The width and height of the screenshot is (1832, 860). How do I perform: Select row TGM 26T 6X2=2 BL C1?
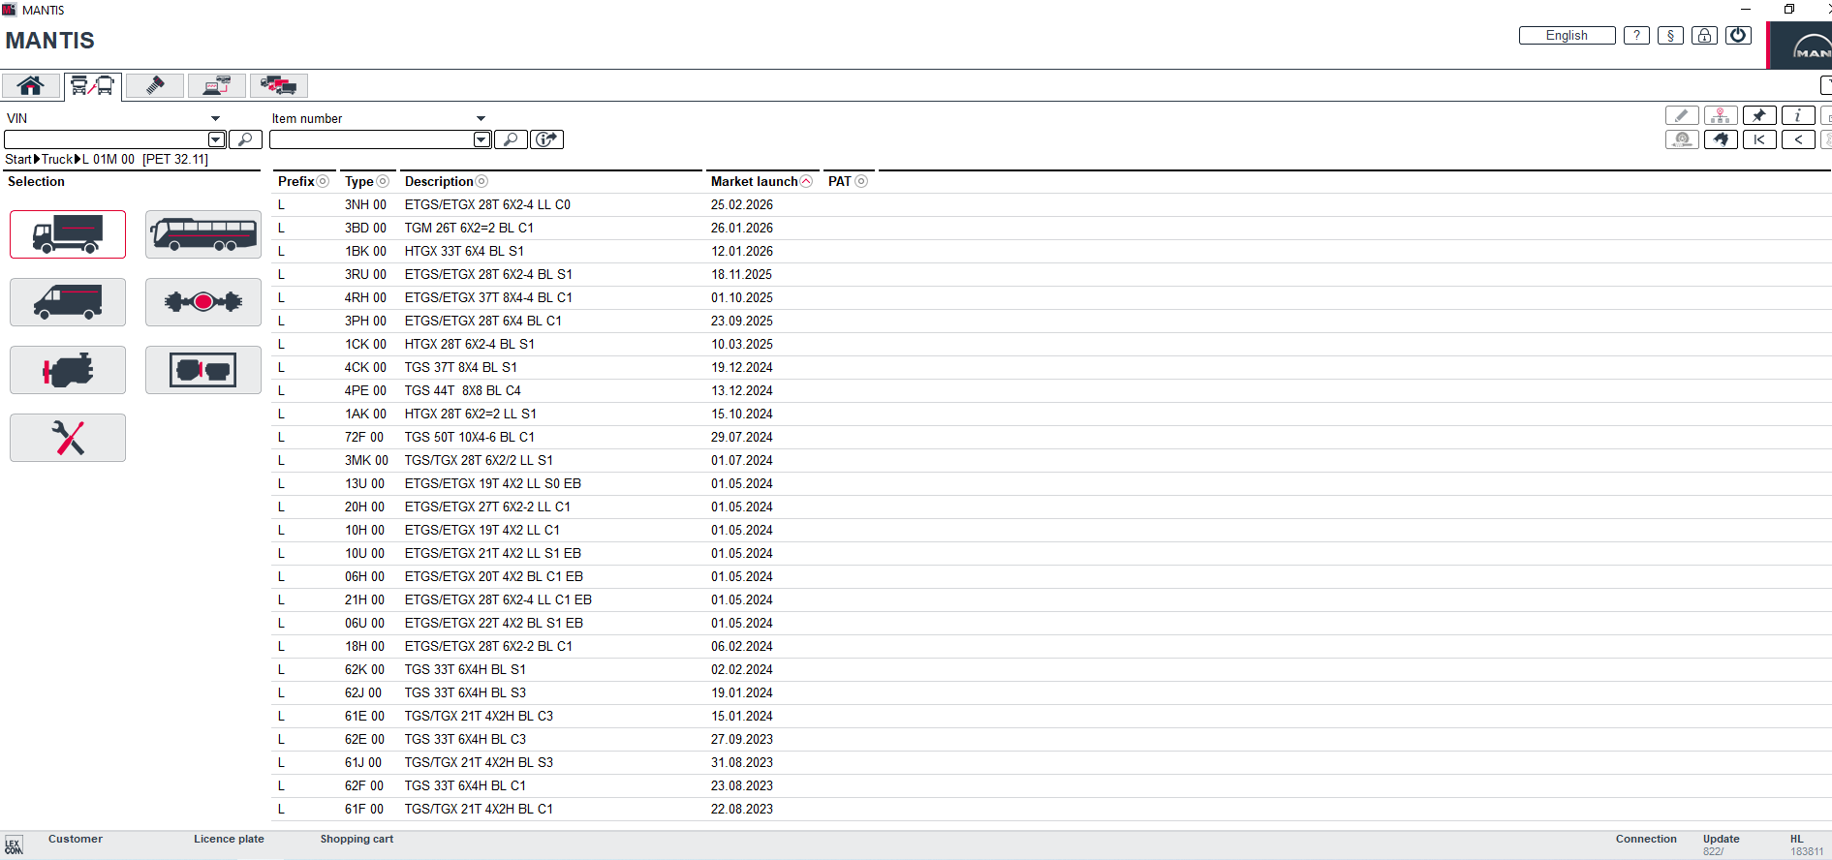click(x=1051, y=228)
